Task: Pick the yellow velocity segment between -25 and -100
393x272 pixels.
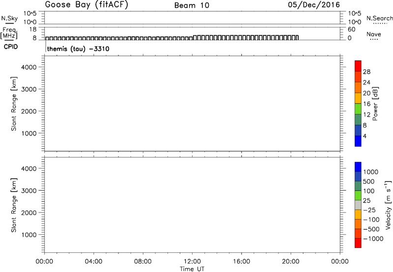Action: [358, 215]
